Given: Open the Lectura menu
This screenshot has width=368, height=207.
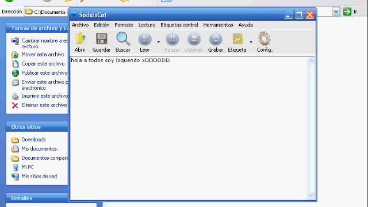Looking at the screenshot, I should (x=147, y=25).
